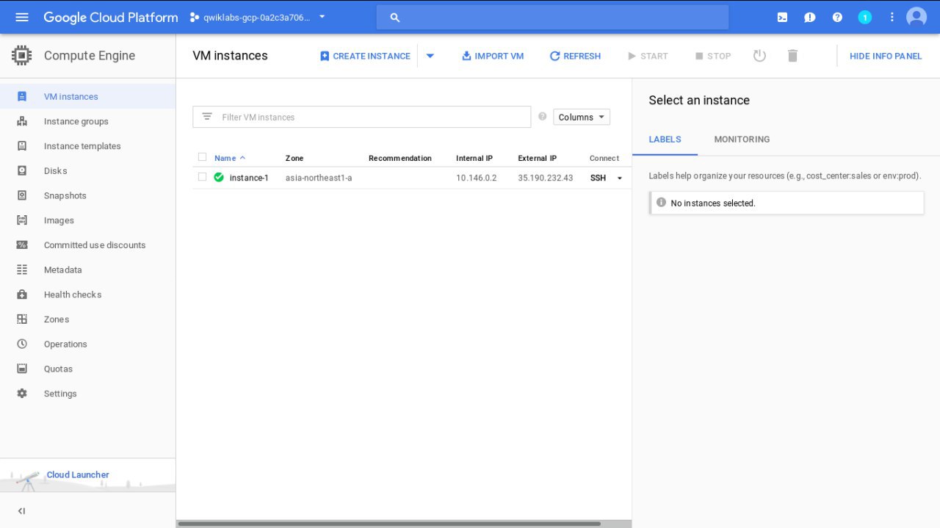
Task: Click the Operations clock icon
Action: tap(22, 344)
